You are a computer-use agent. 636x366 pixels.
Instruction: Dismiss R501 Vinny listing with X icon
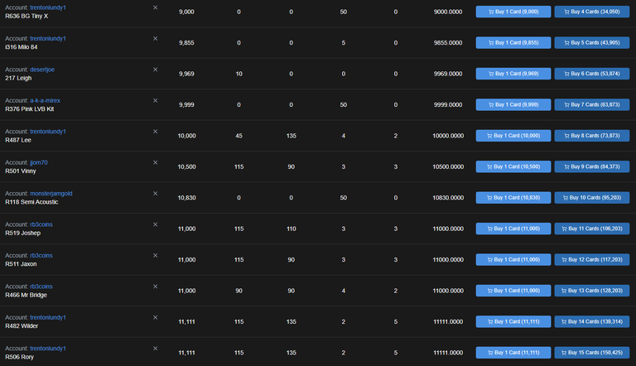[x=156, y=162]
